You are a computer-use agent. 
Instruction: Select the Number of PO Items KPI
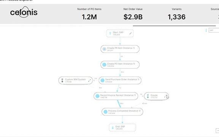click(89, 14)
